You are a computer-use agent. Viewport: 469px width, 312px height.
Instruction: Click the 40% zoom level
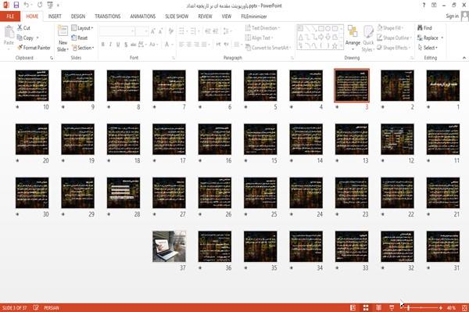451,307
